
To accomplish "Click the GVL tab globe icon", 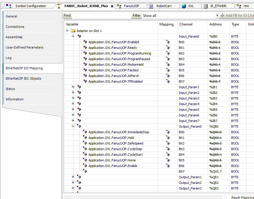I will tap(184, 6).
